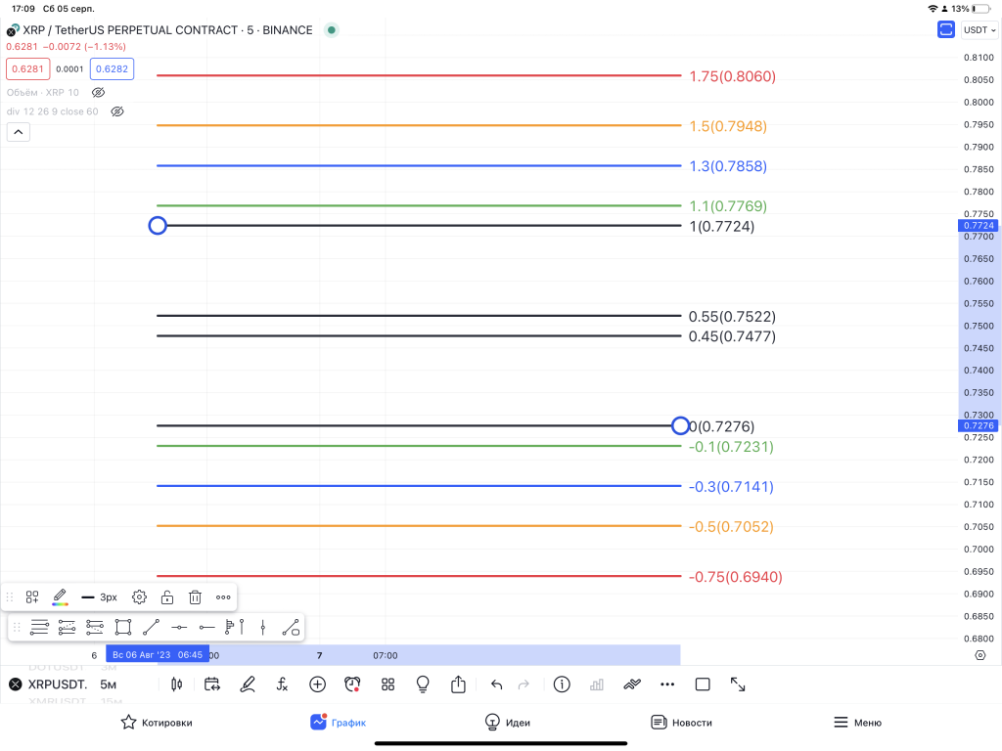Screen dimensions: 1002x751
Task: Tap the red sell price 0.6281 button
Action: click(x=28, y=69)
